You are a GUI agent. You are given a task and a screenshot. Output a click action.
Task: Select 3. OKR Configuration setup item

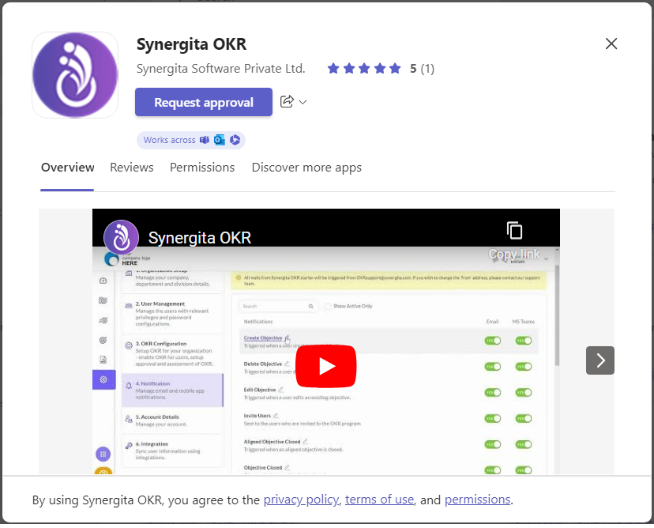(172, 353)
